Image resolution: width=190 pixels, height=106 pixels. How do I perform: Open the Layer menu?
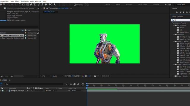[12, 1]
